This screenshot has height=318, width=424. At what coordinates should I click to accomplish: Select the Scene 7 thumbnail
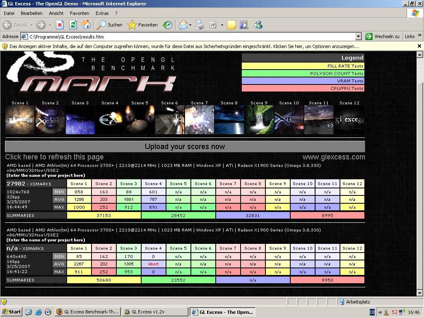(199, 120)
